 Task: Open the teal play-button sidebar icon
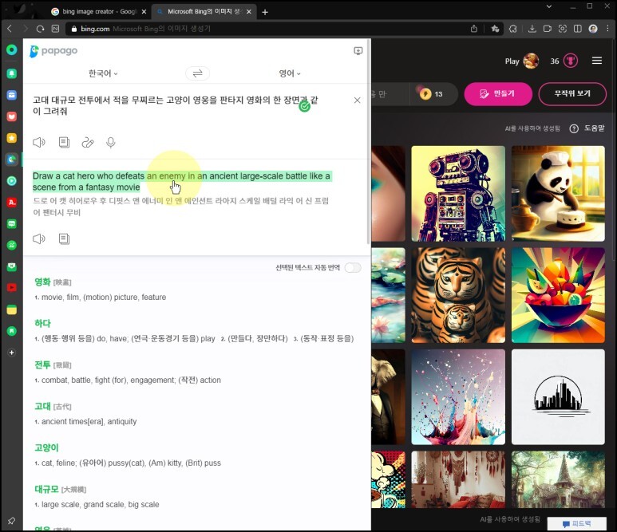tap(12, 181)
